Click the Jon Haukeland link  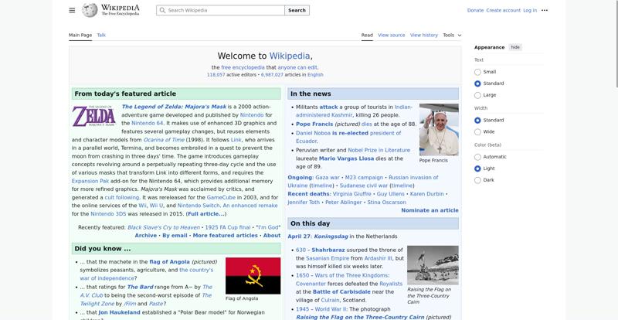click(x=119, y=312)
